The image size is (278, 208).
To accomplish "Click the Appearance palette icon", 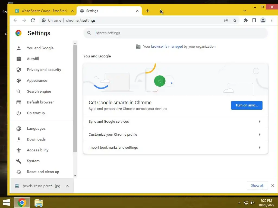I will coord(19,80).
